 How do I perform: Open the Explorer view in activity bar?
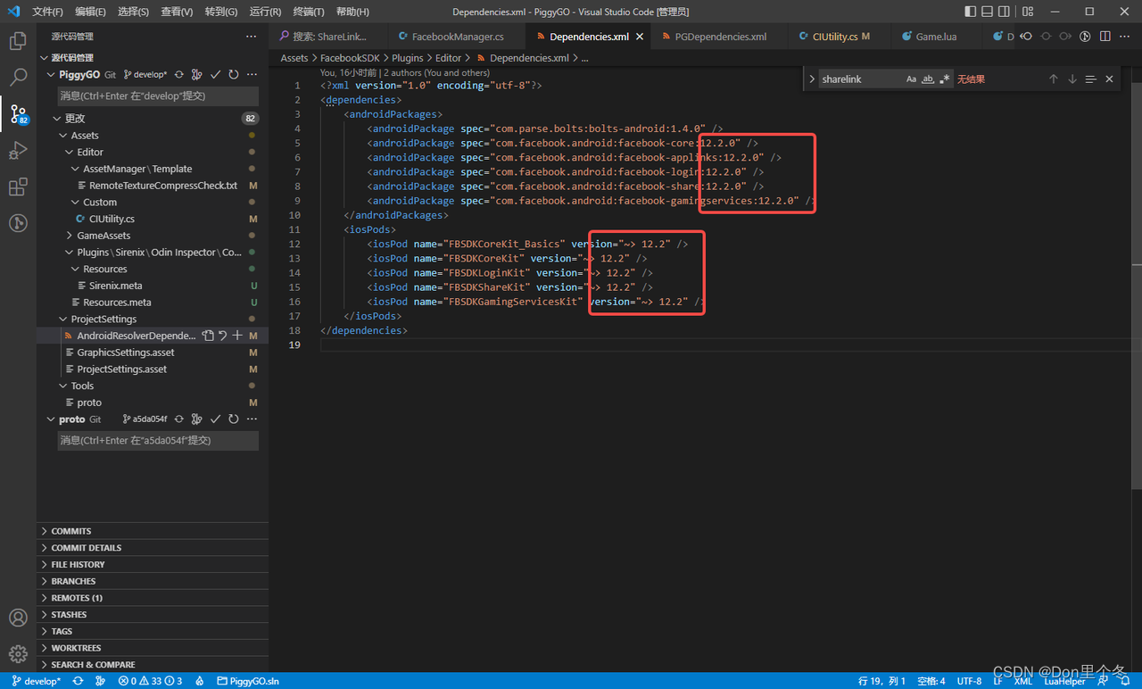pyautogui.click(x=18, y=41)
